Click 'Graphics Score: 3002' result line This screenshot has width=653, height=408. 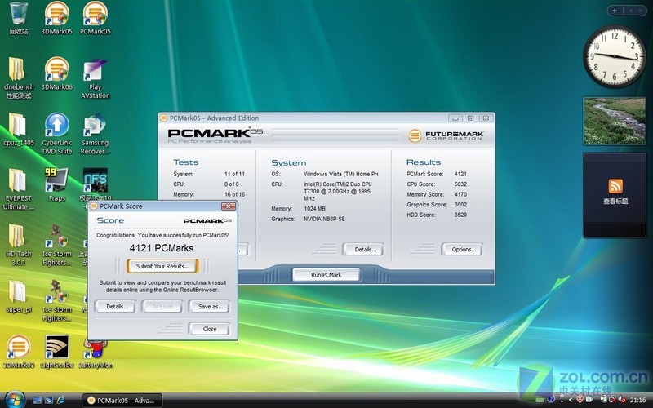437,205
